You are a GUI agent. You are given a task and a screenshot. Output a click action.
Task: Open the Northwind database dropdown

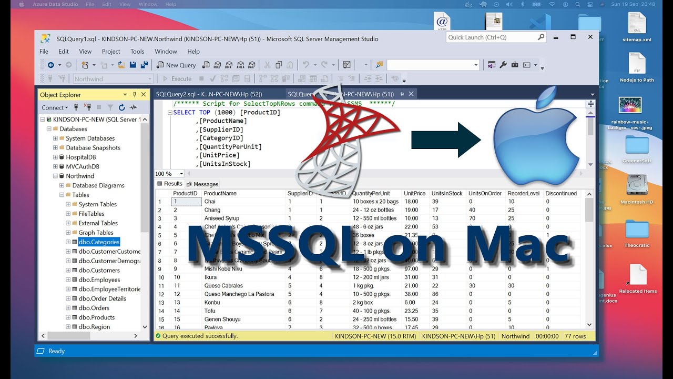[150, 78]
